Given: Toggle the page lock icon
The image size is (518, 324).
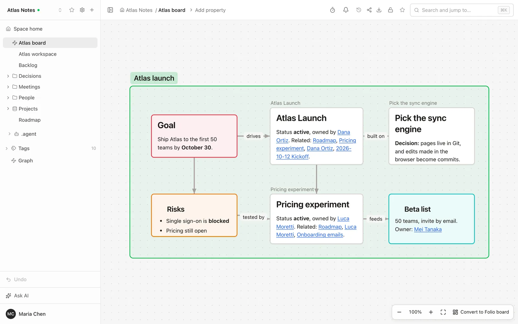Looking at the screenshot, I should (x=390, y=10).
